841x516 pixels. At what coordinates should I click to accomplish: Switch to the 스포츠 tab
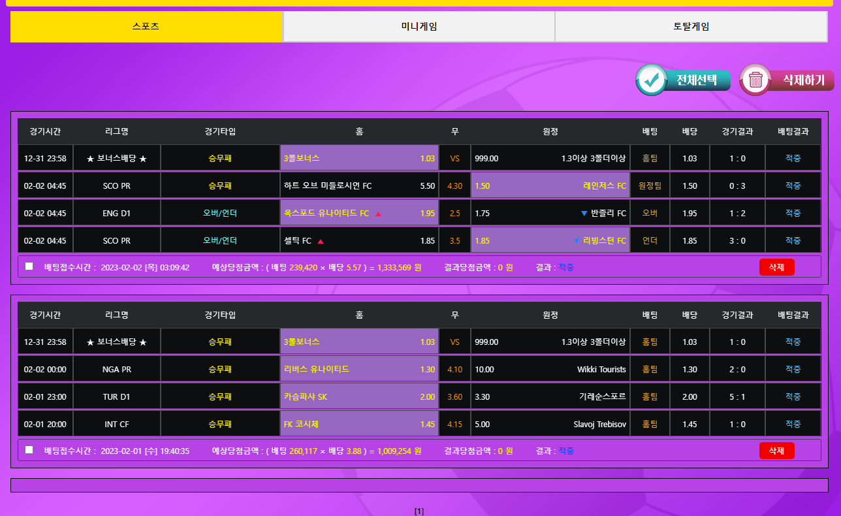pyautogui.click(x=146, y=27)
